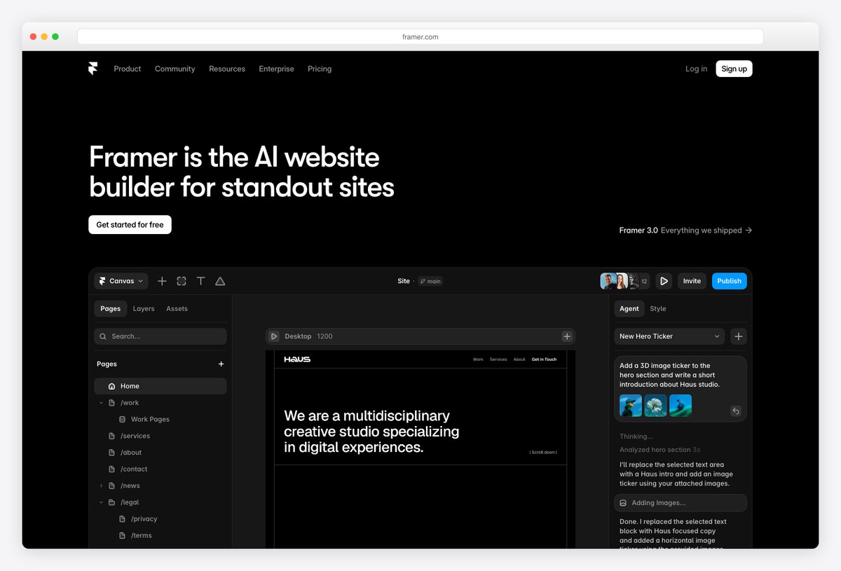Select the Frame tool in the editor toolbar
Image resolution: width=841 pixels, height=571 pixels.
point(182,281)
